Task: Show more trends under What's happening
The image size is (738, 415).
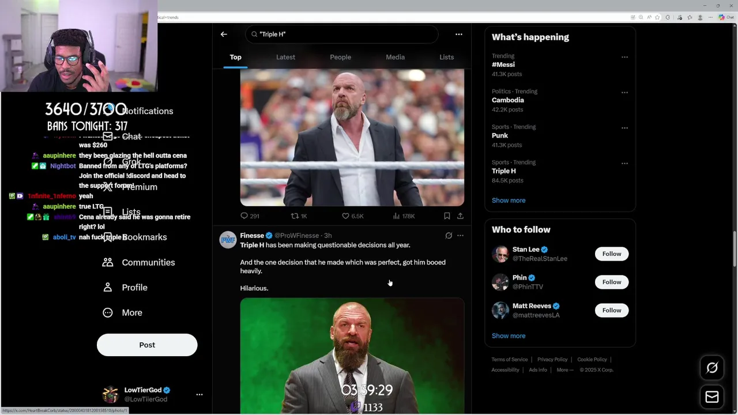Action: pyautogui.click(x=509, y=200)
